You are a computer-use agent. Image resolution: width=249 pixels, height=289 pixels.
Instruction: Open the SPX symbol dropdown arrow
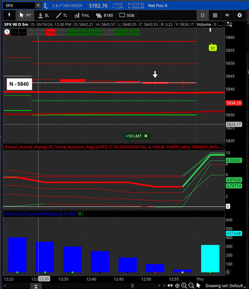pos(38,6)
